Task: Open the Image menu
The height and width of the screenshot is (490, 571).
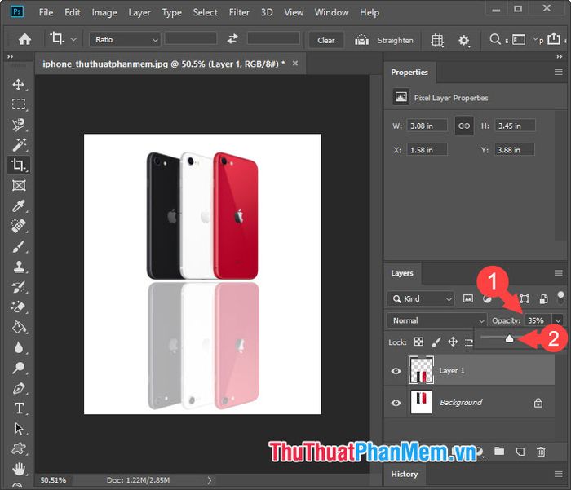Action: pos(104,12)
